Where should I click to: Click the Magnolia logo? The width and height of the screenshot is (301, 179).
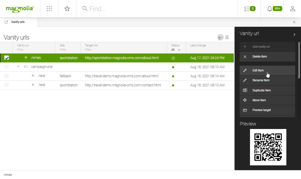[x=20, y=9]
